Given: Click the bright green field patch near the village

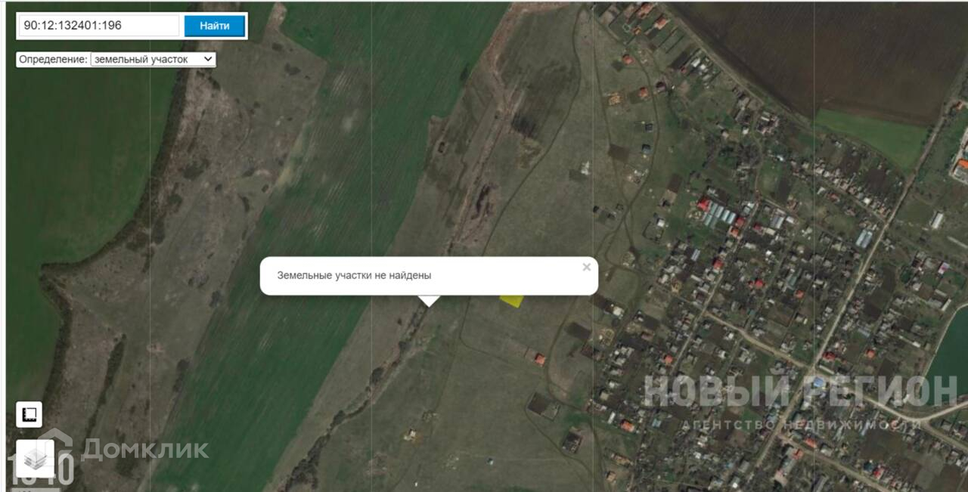Looking at the screenshot, I should 873,136.
